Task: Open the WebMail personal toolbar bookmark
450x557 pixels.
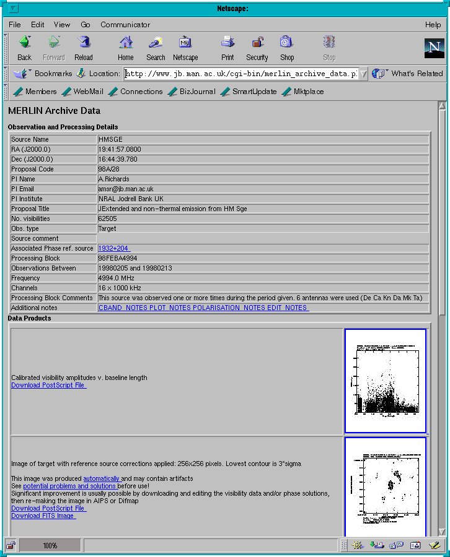Action: click(x=82, y=92)
